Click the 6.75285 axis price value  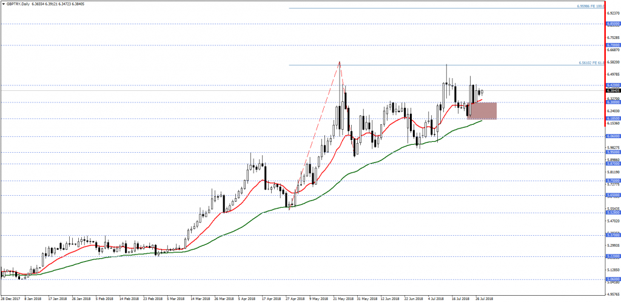[x=614, y=37]
